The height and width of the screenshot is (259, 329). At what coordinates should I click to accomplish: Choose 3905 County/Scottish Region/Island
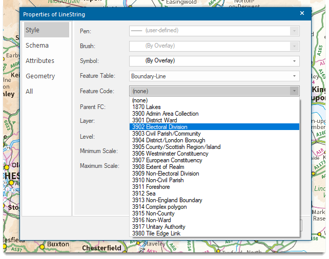tap(214, 147)
